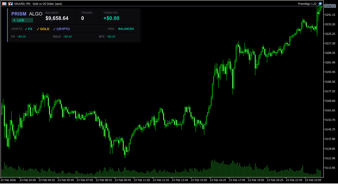Click the BTC profit +$0.00 readout
This screenshot has height=184, width=338.
click(111, 37)
